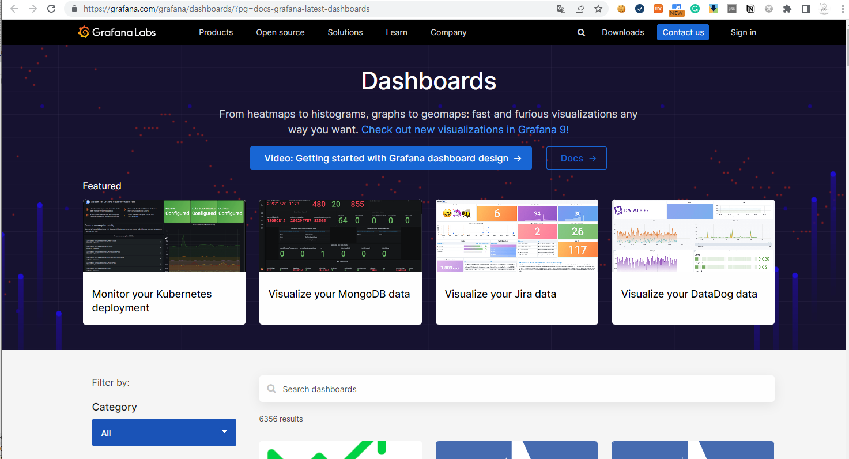Open the cookie extension icon
This screenshot has height=459, width=849.
point(621,9)
